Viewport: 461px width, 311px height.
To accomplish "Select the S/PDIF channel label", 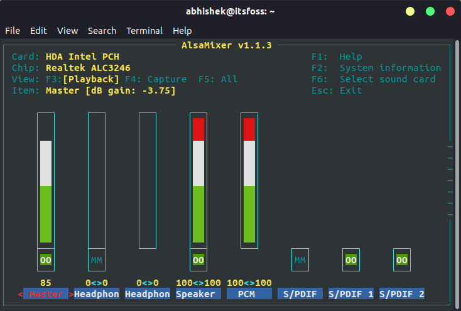I will pyautogui.click(x=300, y=294).
